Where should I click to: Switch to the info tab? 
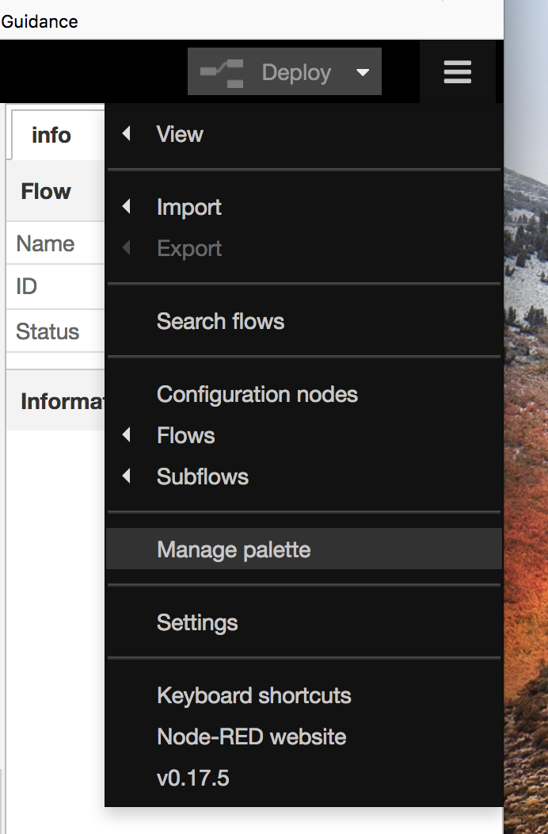click(51, 135)
